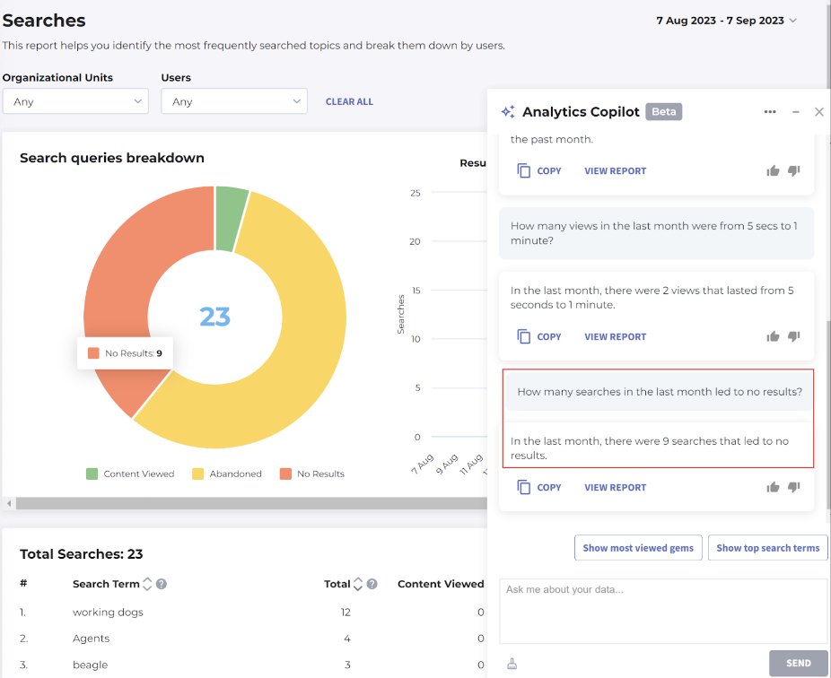The height and width of the screenshot is (678, 831).
Task: Click CLEAR ALL filters link
Action: [349, 101]
